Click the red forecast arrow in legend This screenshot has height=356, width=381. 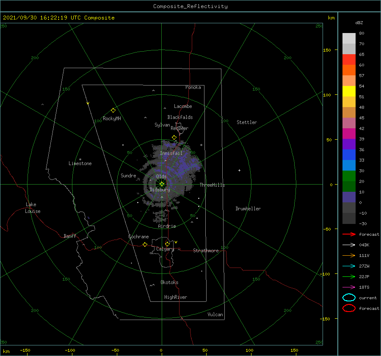tap(349, 234)
